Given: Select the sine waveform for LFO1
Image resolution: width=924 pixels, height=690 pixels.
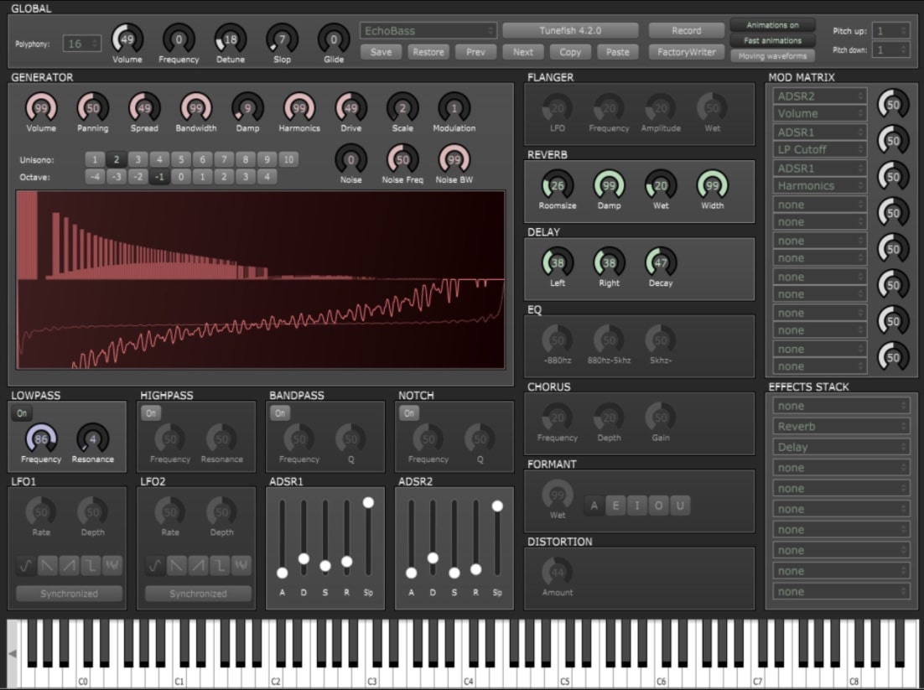Looking at the screenshot, I should pos(23,566).
